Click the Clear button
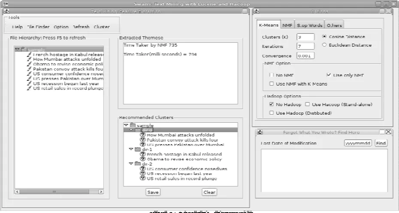 209,192
